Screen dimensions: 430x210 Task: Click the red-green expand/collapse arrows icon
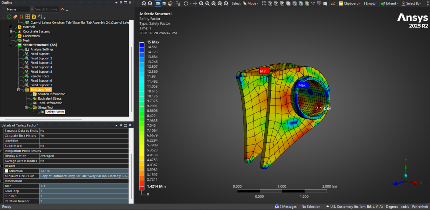21,17
